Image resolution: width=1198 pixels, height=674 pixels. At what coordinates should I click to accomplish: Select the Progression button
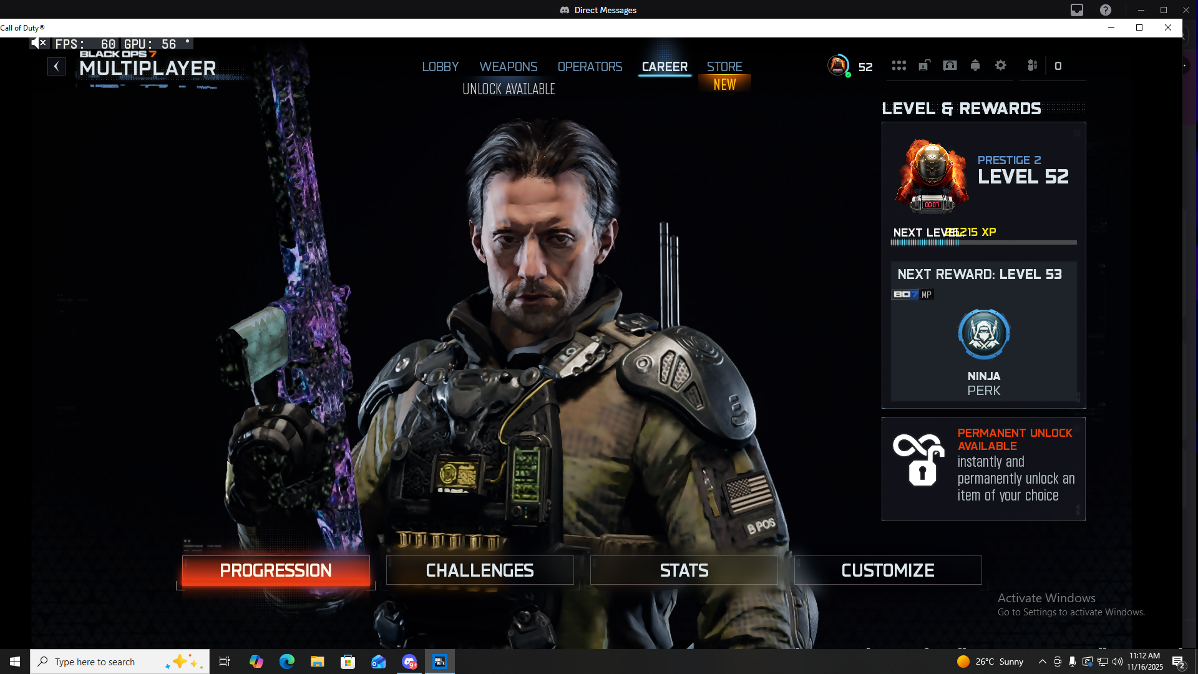(276, 570)
